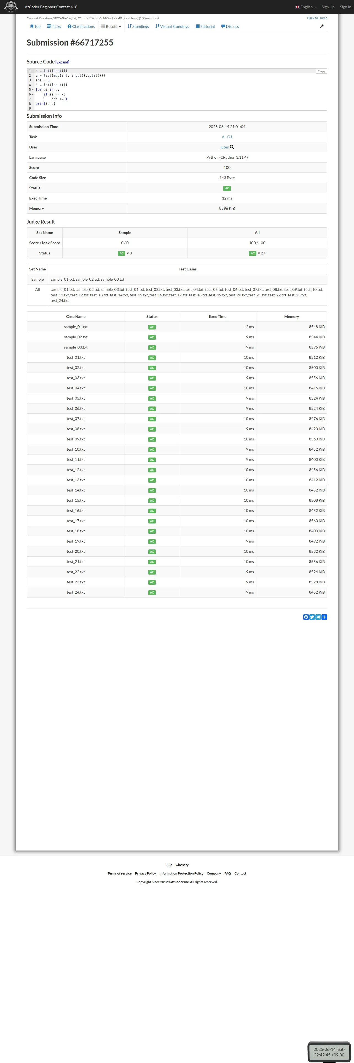Share on Facebook icon
The width and height of the screenshot is (354, 1063).
pos(306,617)
